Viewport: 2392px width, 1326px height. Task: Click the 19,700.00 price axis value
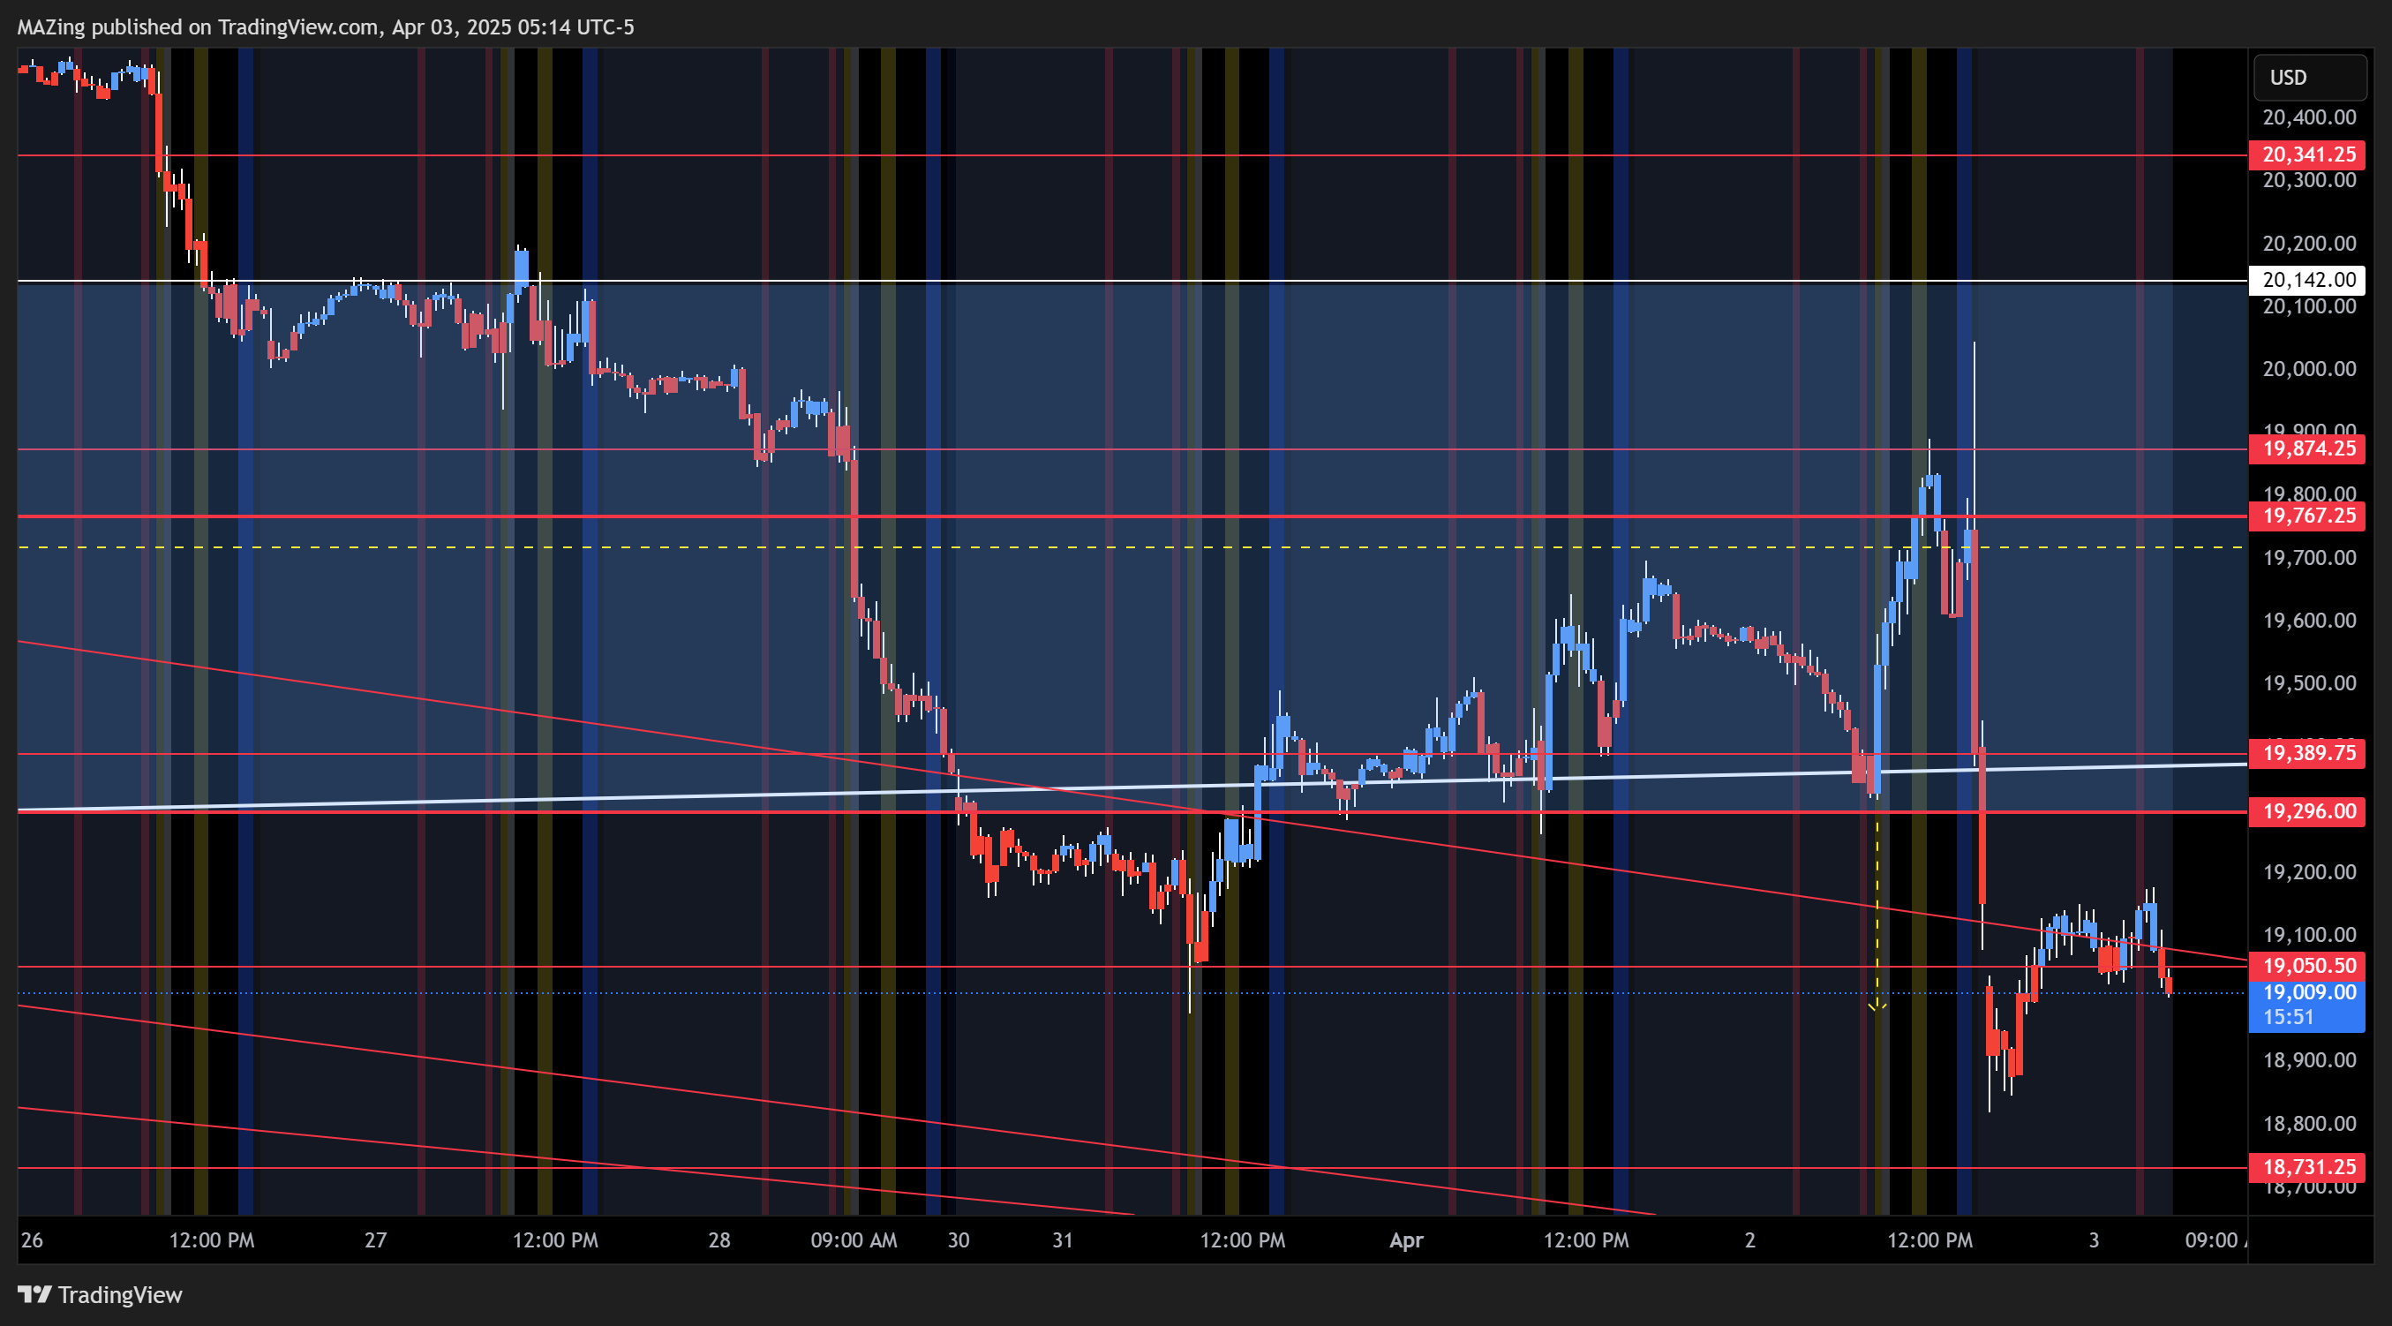(2309, 557)
